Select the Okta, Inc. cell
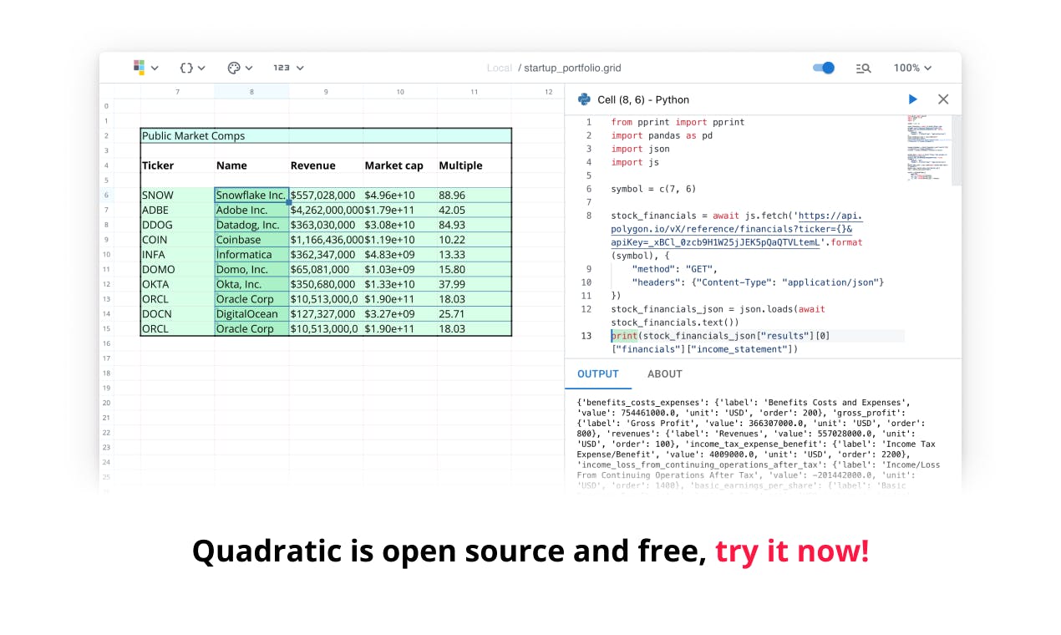 point(251,284)
